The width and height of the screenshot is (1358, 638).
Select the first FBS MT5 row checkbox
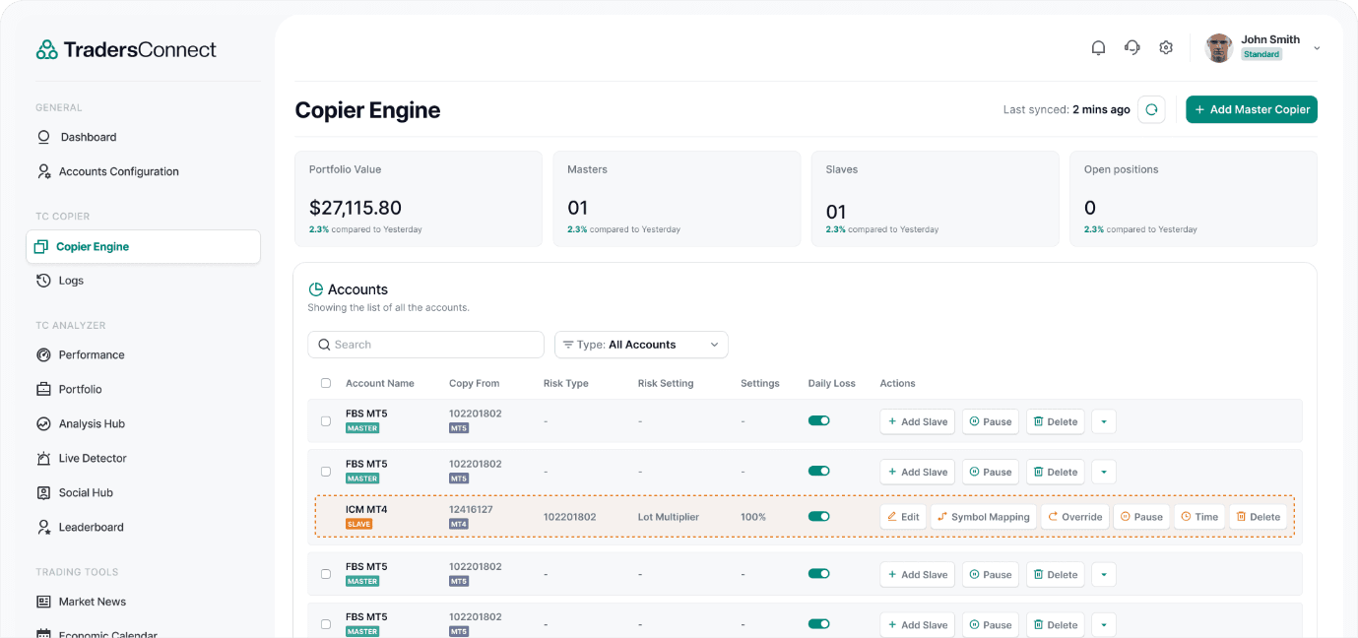point(326,421)
